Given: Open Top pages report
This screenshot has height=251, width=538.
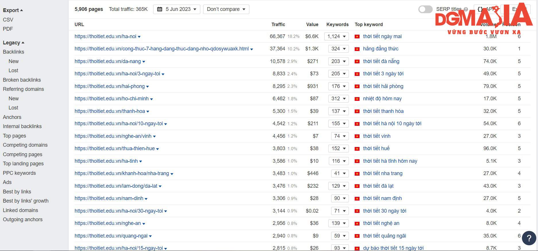Looking at the screenshot, I should pos(14,136).
